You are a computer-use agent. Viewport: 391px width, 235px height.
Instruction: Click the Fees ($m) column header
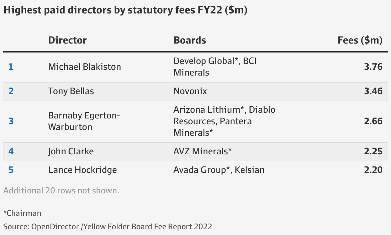[360, 40]
